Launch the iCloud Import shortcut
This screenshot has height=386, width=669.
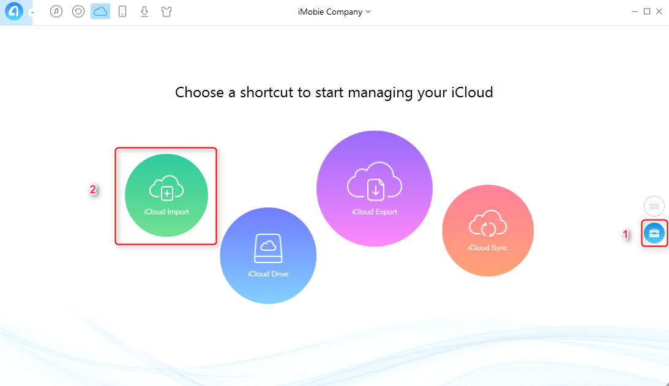coord(166,195)
